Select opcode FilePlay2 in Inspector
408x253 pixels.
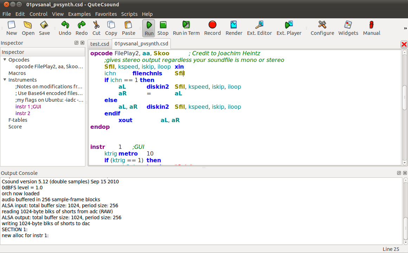click(x=49, y=67)
